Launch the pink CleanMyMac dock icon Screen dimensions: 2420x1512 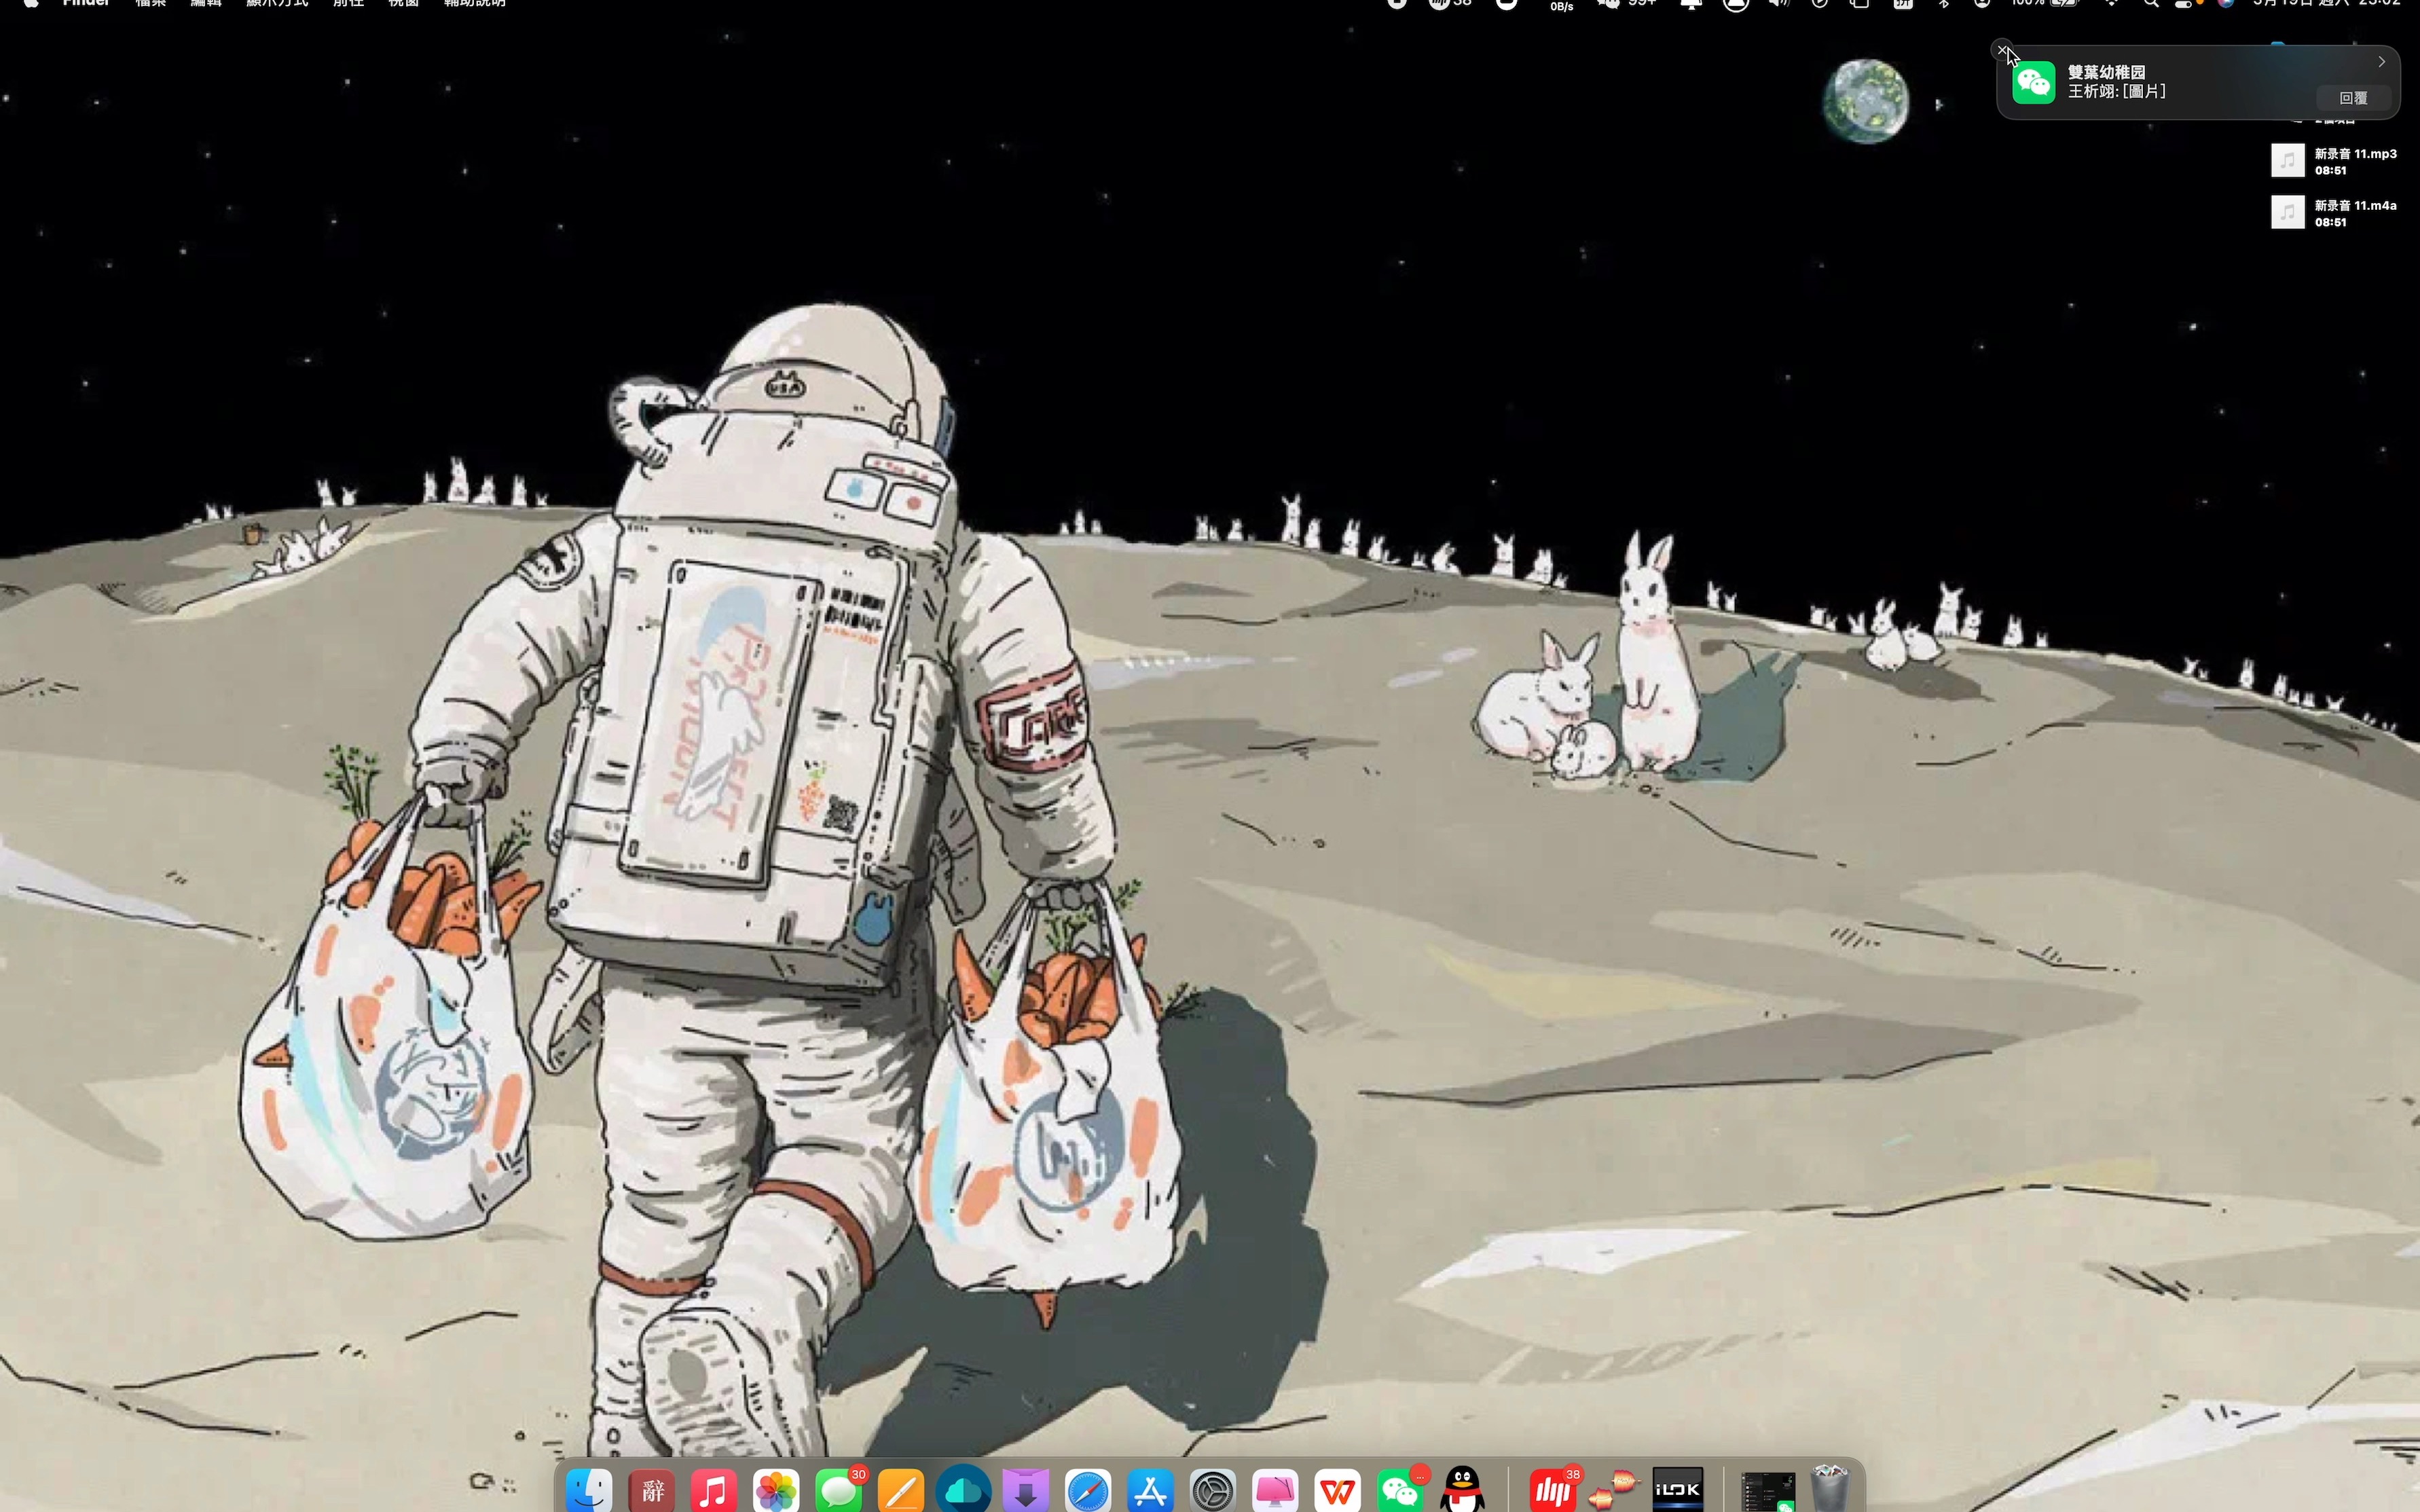tap(1275, 1491)
